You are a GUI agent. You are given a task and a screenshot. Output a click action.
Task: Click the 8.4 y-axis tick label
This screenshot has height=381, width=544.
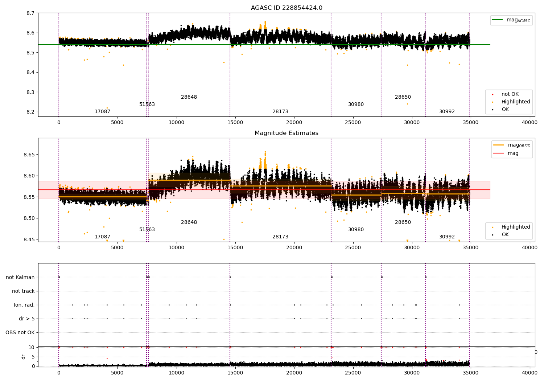[30, 73]
